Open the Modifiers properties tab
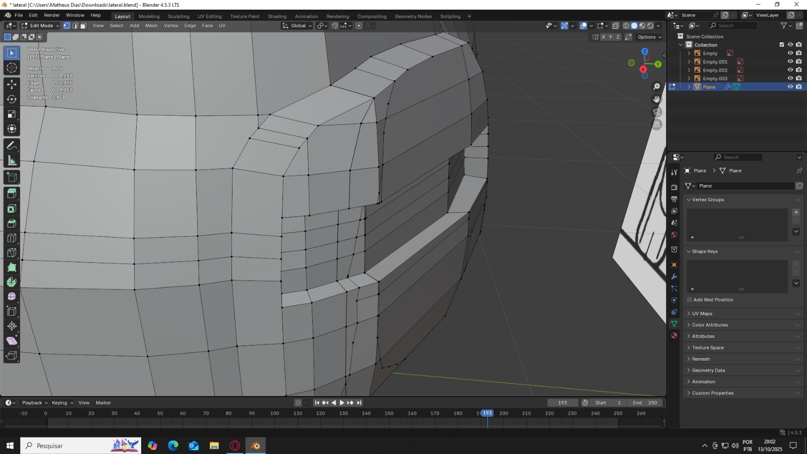Screen dimensions: 807x454 674,277
